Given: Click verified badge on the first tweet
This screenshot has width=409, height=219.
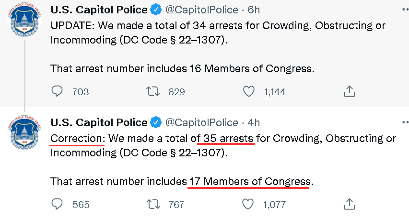Looking at the screenshot, I should pyautogui.click(x=156, y=10).
